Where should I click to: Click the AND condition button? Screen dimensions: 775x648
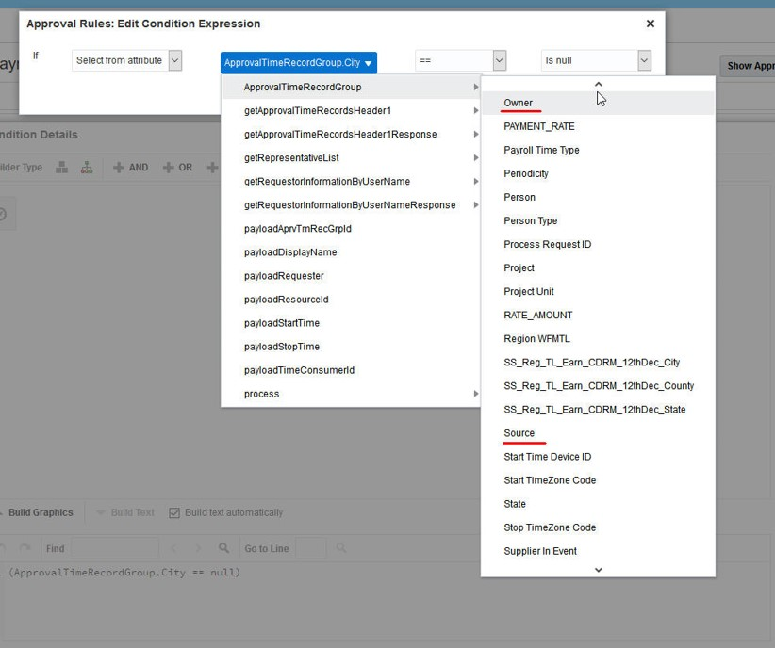tap(131, 168)
